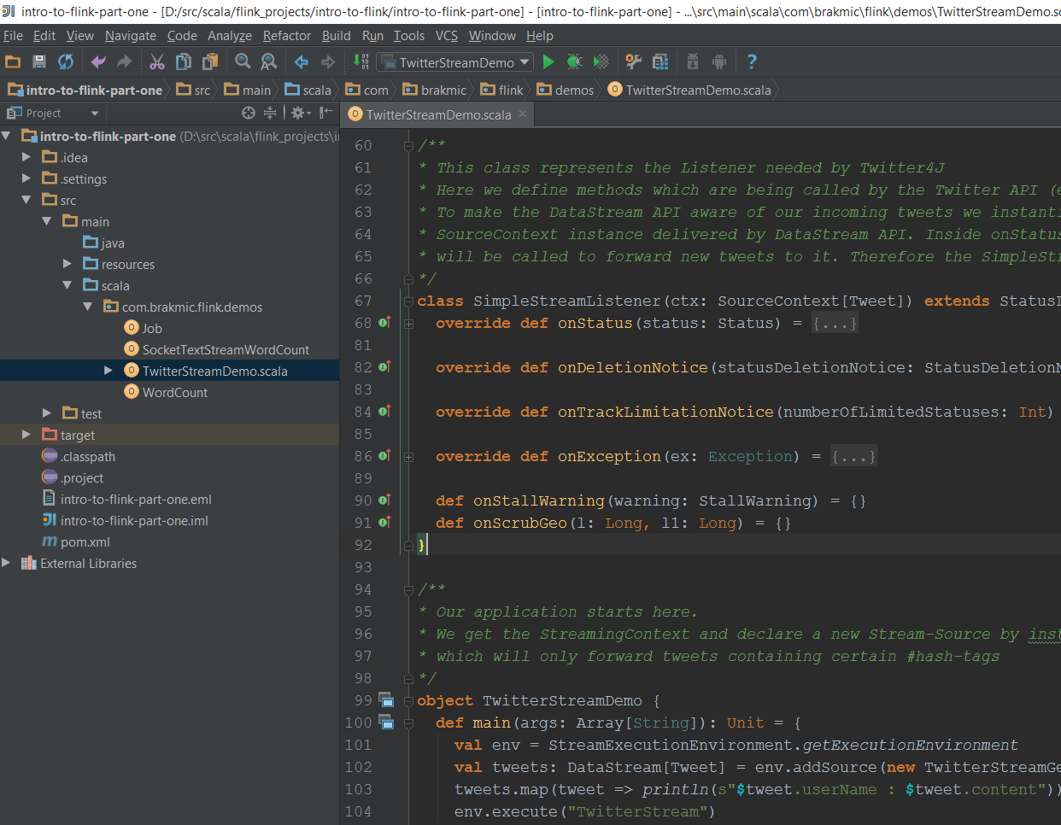Screen dimensions: 1061x825
Task: Collapse the src folder
Action: click(26, 200)
